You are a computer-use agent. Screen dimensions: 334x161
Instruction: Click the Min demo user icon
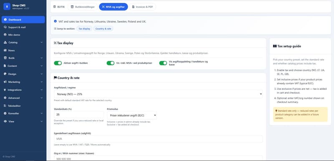point(5,35)
